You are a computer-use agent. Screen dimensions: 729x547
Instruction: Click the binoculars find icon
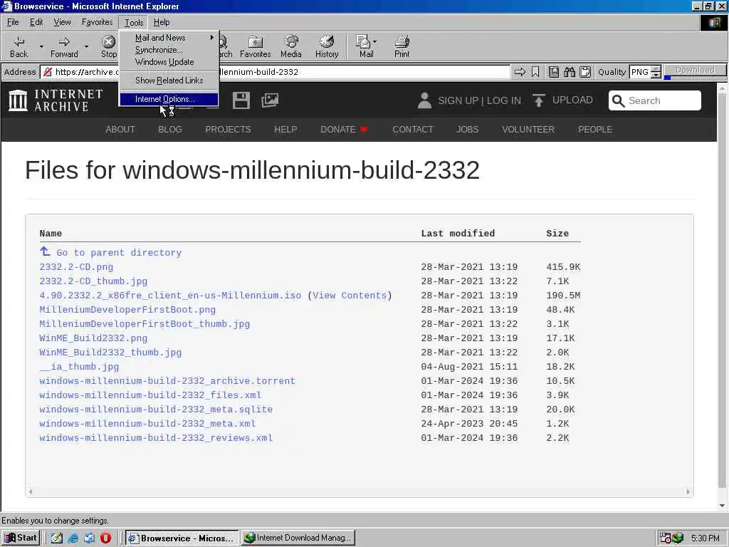click(x=569, y=72)
